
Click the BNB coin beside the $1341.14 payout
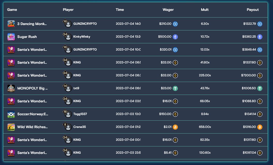click(260, 114)
